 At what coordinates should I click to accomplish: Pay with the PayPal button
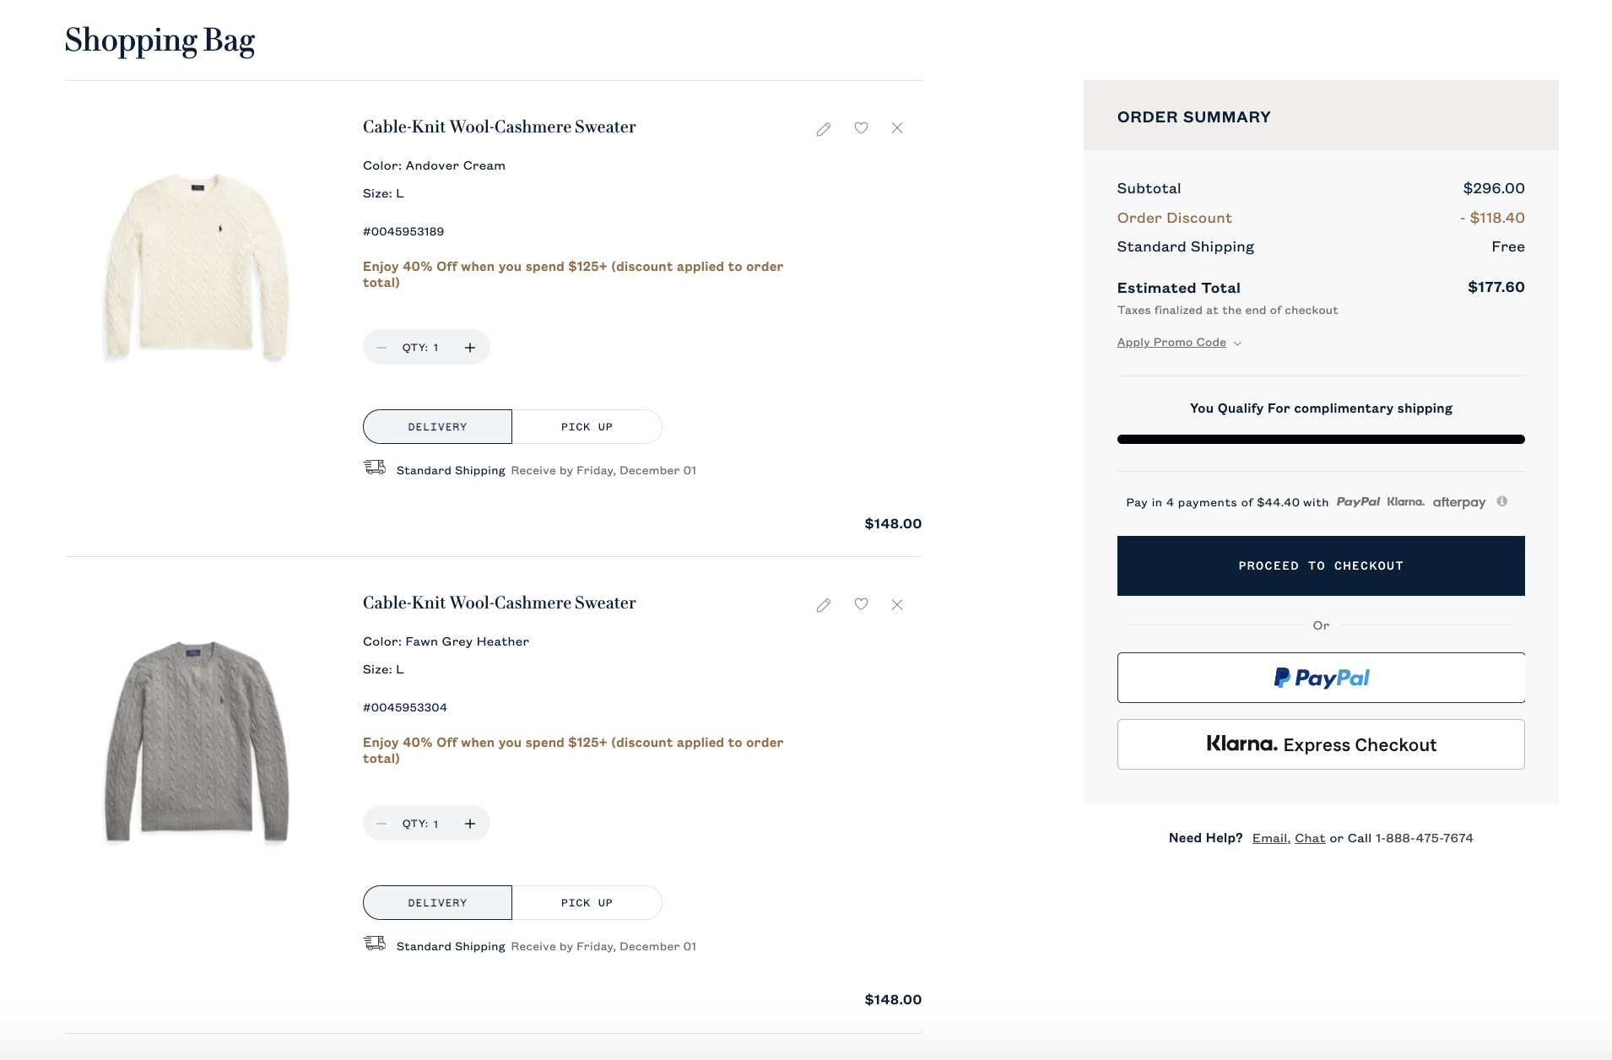[1321, 678]
